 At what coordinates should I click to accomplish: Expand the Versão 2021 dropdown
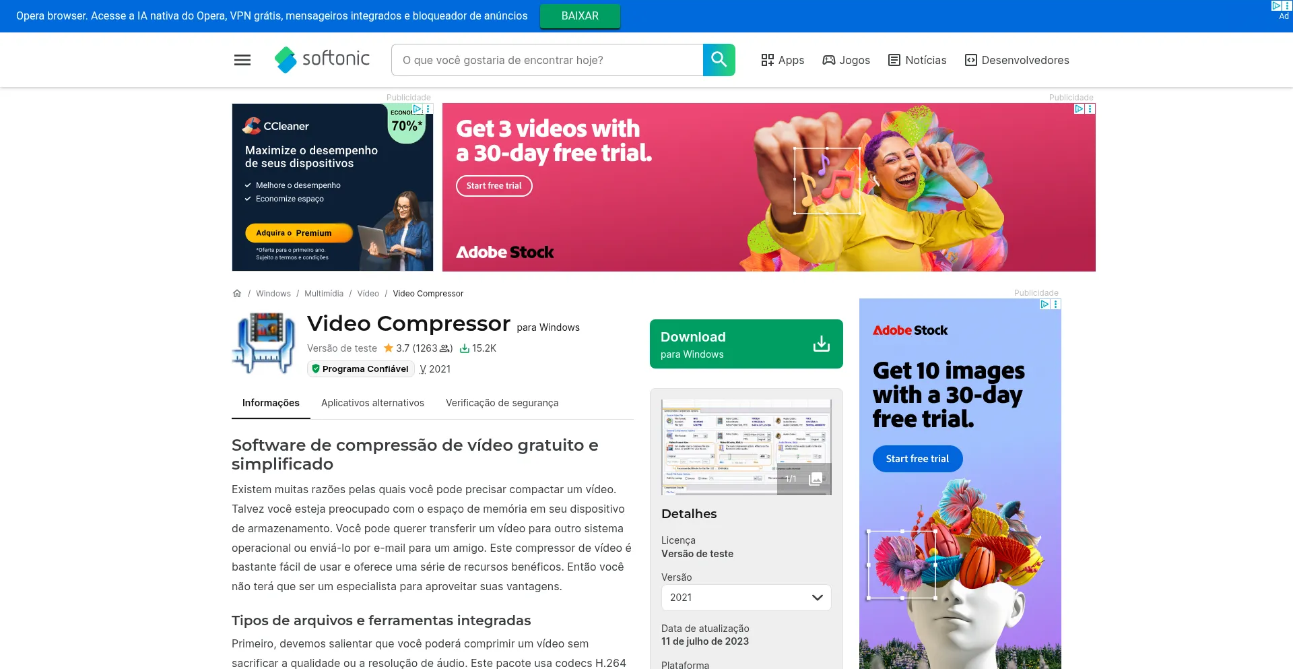745,598
